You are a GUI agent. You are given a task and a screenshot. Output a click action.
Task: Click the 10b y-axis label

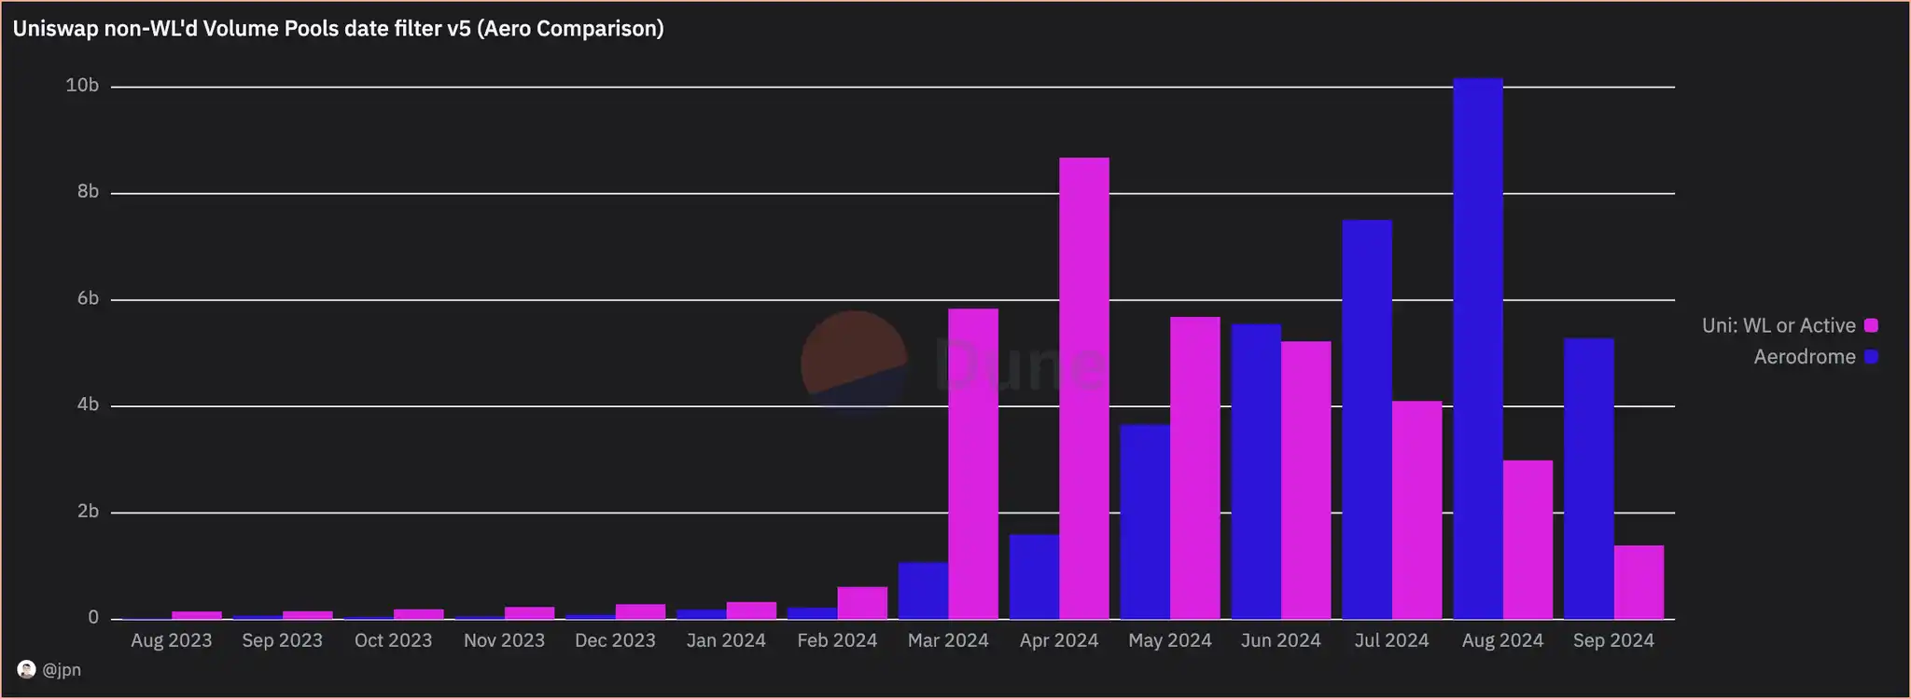click(82, 86)
